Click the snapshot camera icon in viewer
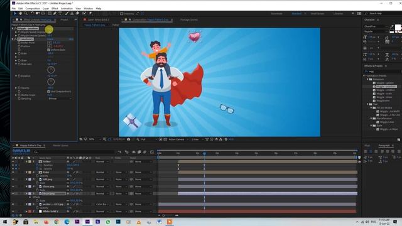The height and width of the screenshot is (226, 402). pyautogui.click(x=128, y=139)
